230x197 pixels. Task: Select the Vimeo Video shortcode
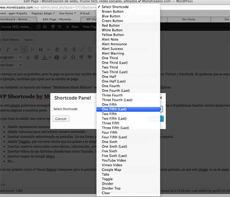point(128,165)
